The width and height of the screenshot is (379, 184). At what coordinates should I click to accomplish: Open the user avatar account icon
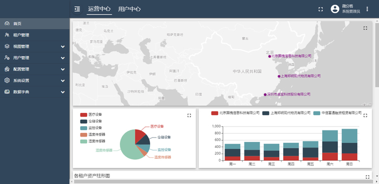coord(335,9)
